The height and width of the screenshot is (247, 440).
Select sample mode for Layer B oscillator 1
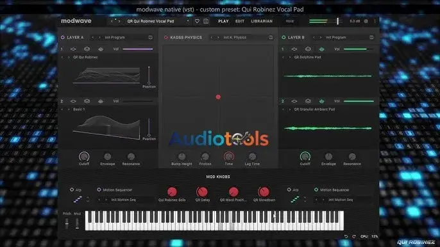pyautogui.click(x=321, y=49)
